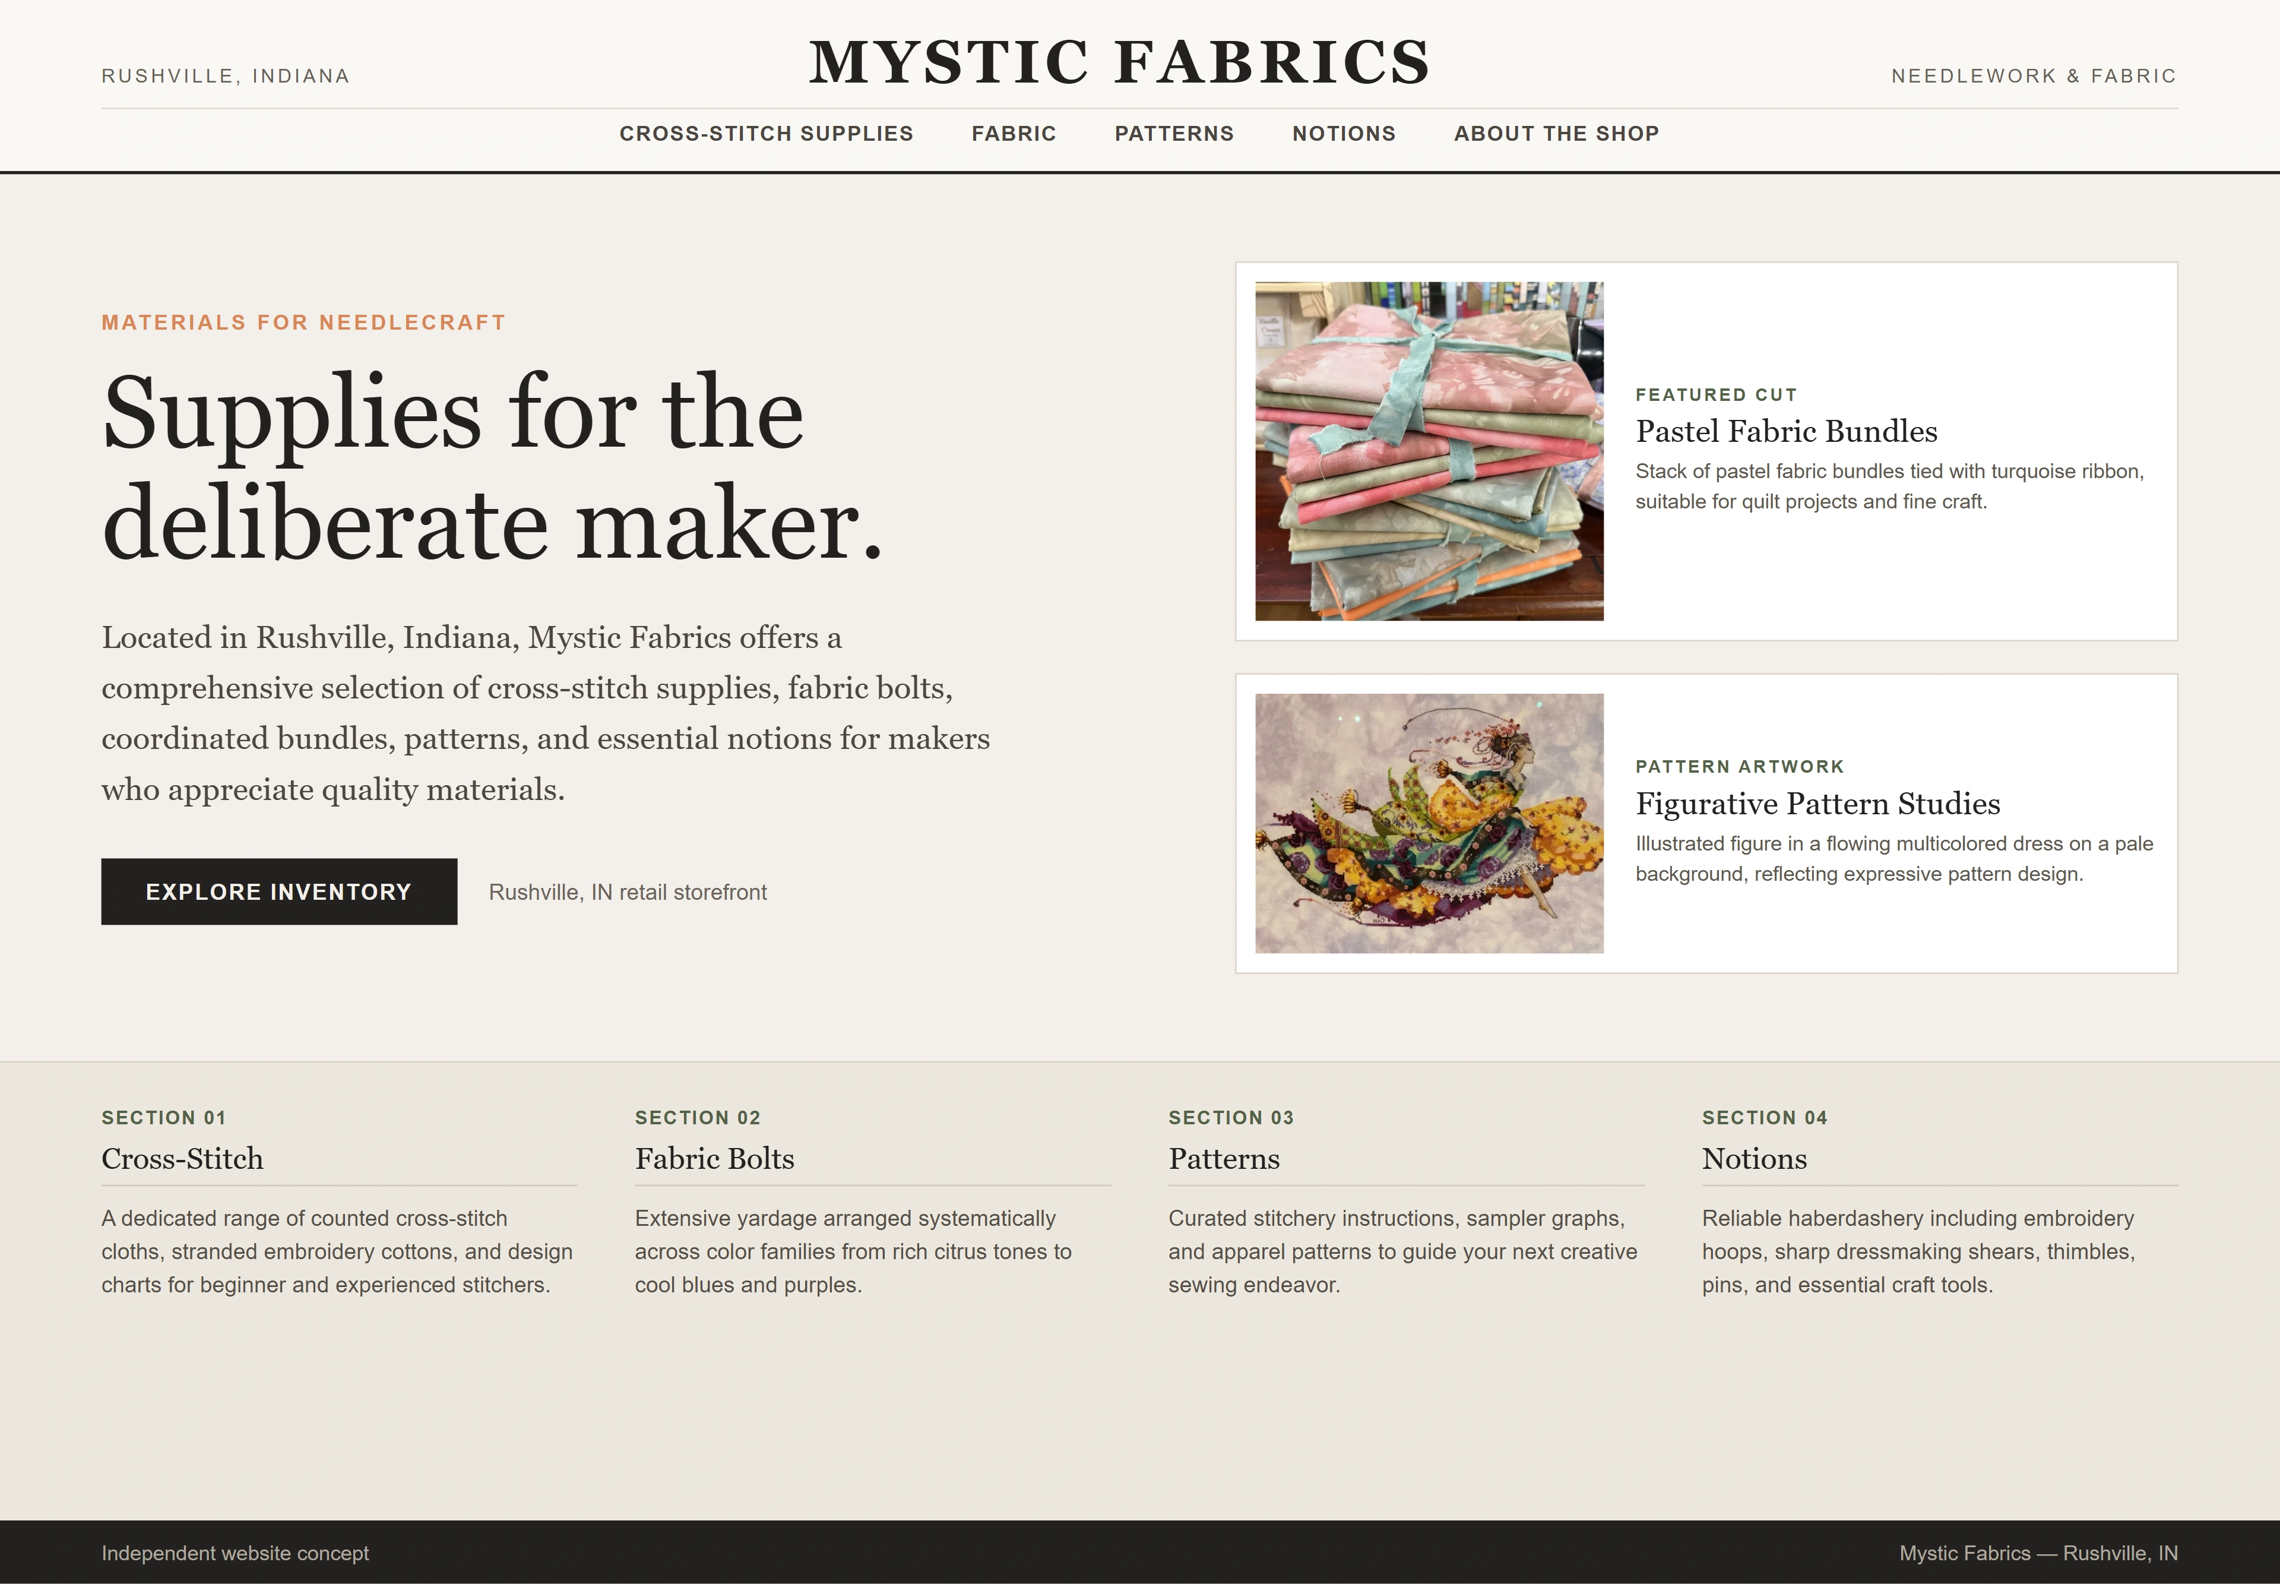
Task: Click 'Independent website concept' footer text
Action: 235,1553
